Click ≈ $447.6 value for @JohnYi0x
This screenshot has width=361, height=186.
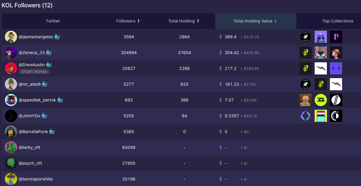(249, 116)
